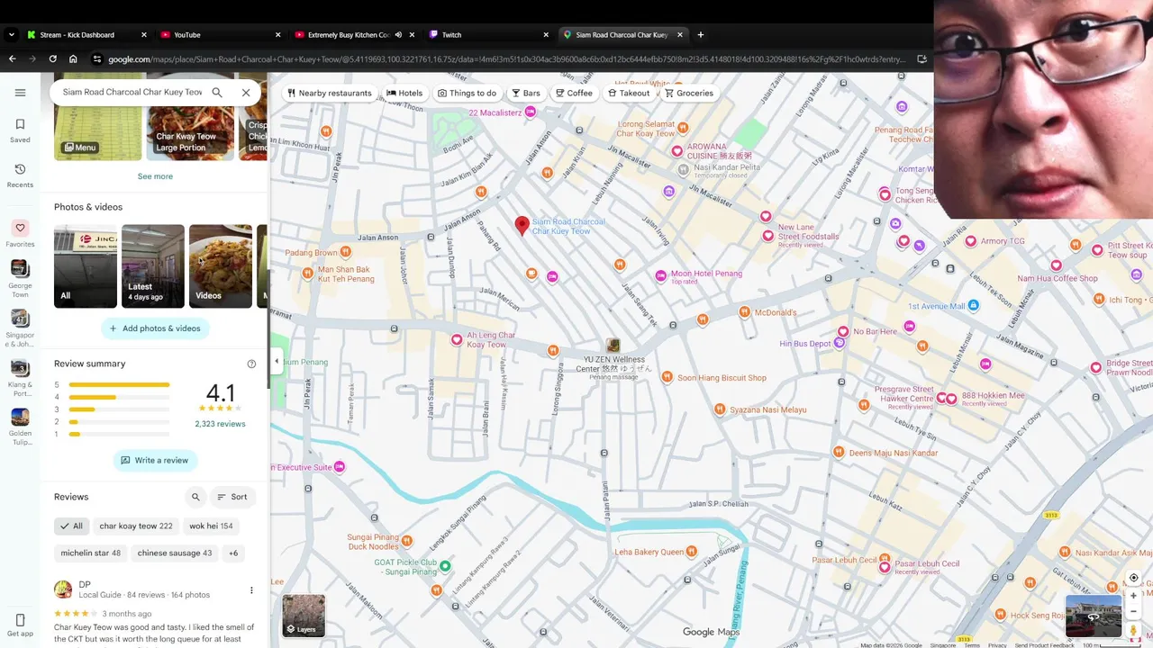Switch to Stream - Kick Dashboard tab

[x=86, y=35]
